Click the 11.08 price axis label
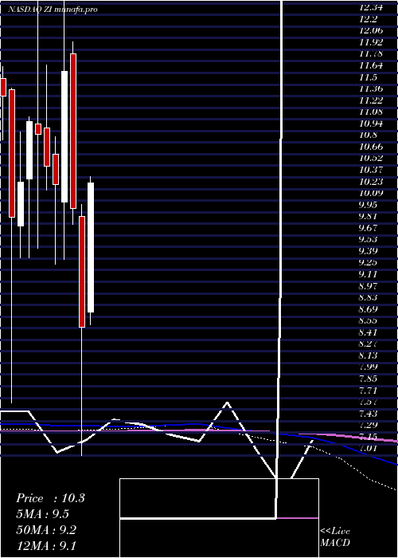398x558 pixels. pyautogui.click(x=371, y=112)
